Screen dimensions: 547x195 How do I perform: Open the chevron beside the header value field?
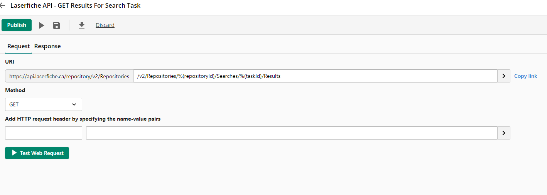click(504, 133)
